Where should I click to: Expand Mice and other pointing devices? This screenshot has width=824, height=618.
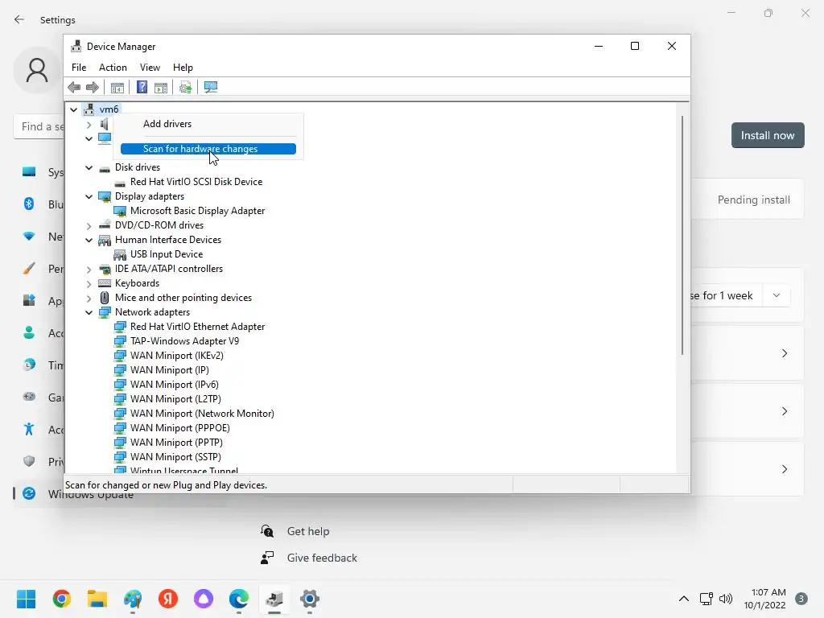[x=89, y=299]
